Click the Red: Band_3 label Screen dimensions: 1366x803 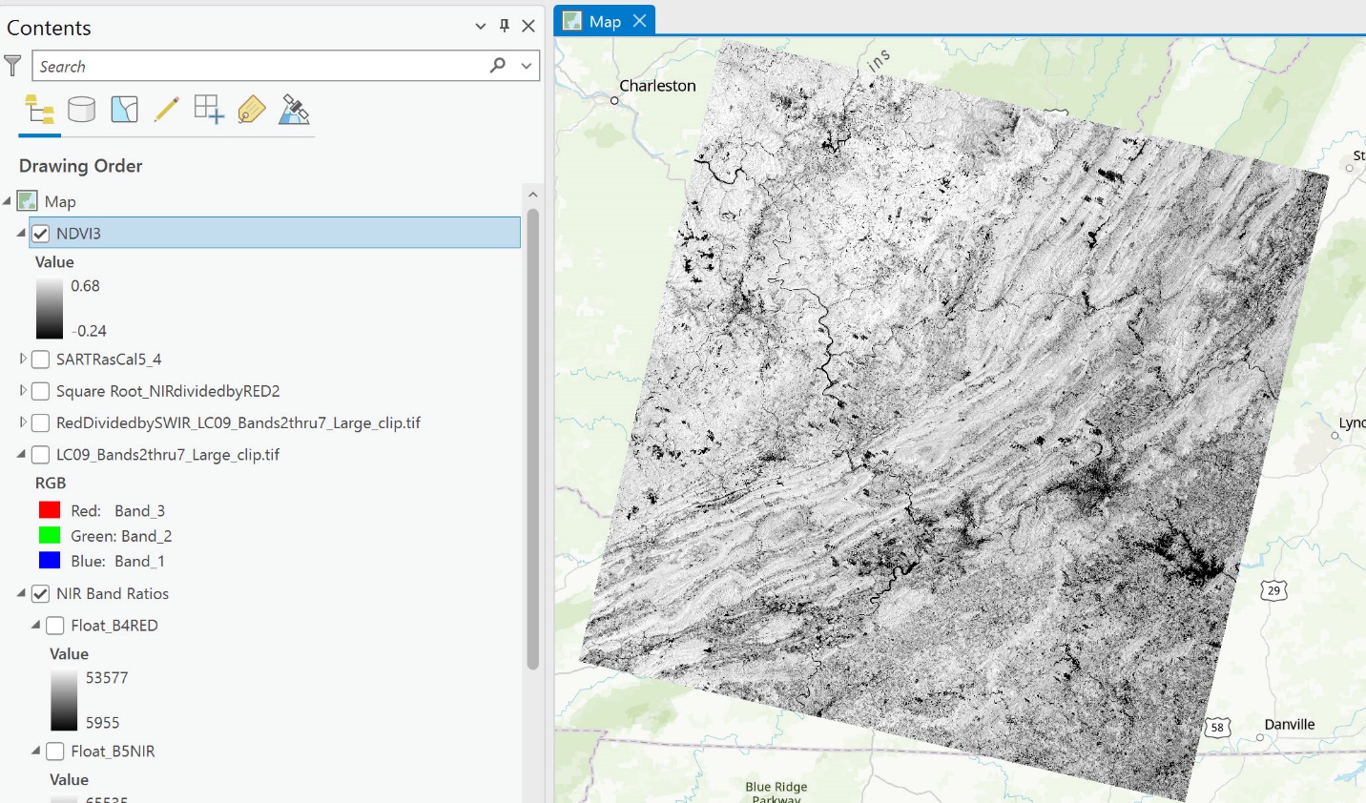[x=117, y=511]
